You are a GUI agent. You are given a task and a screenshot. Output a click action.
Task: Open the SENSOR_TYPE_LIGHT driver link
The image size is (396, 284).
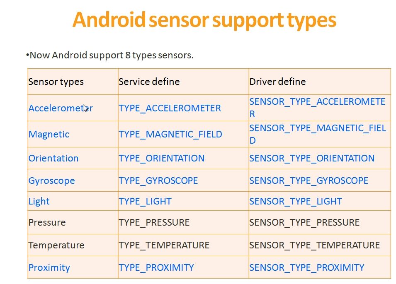point(296,202)
